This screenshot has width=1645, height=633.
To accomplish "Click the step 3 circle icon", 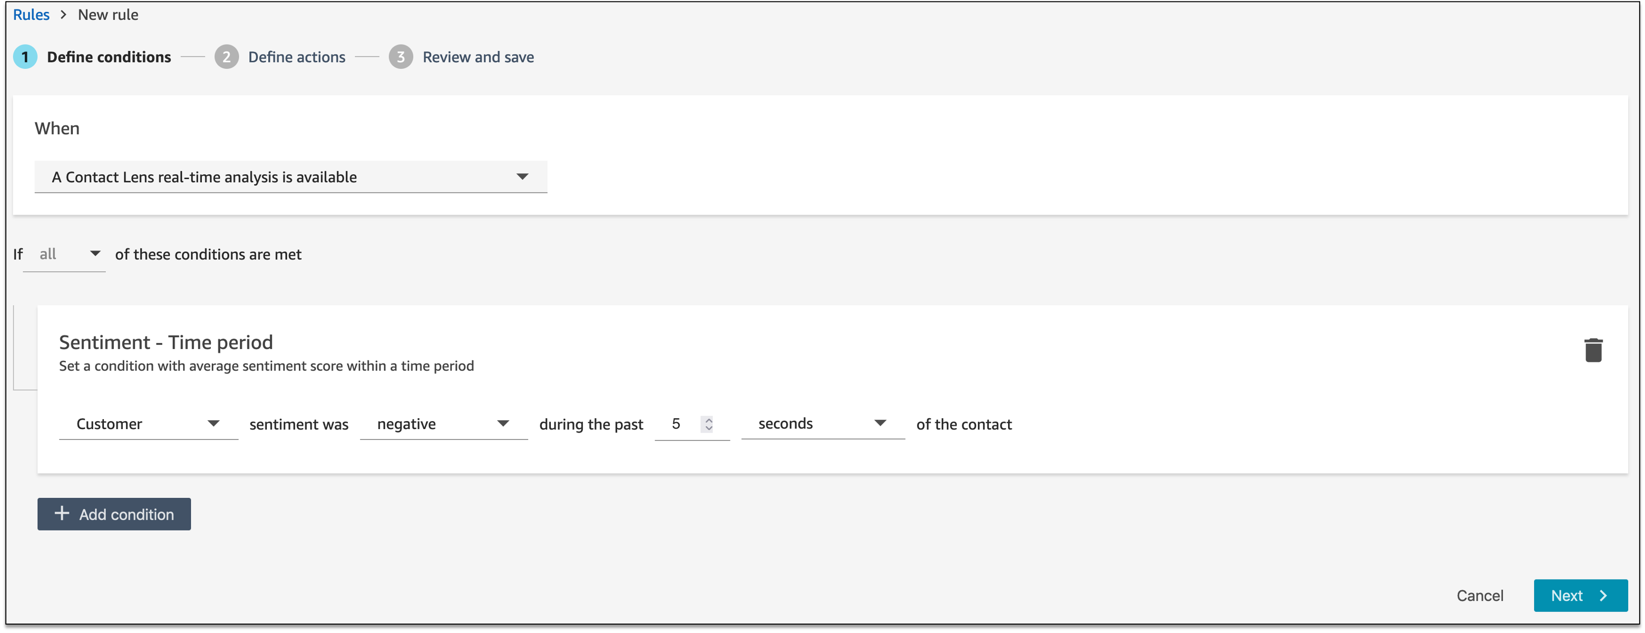I will coord(400,57).
